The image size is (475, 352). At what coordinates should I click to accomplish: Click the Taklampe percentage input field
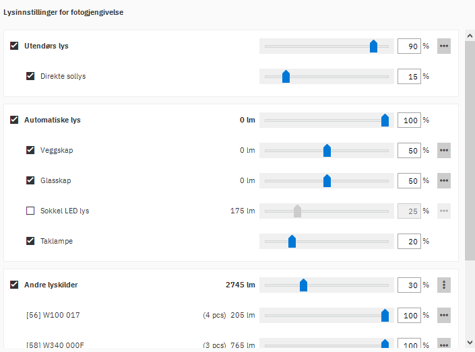point(409,241)
